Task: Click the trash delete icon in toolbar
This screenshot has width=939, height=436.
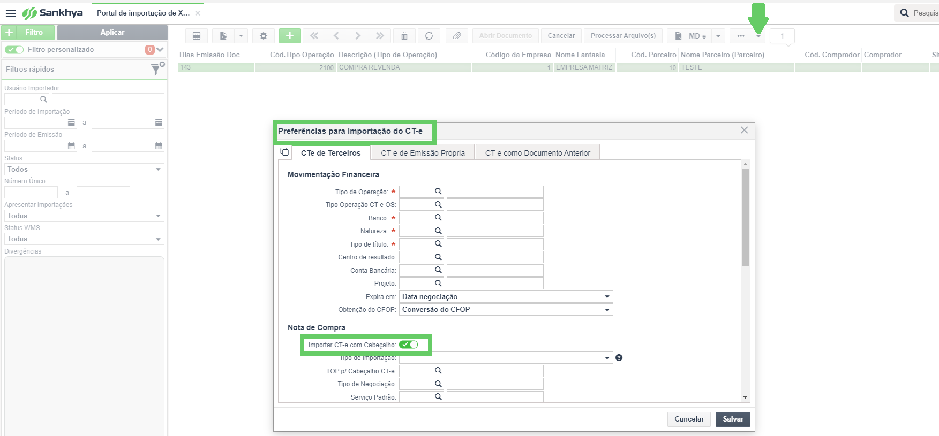Action: pos(404,36)
